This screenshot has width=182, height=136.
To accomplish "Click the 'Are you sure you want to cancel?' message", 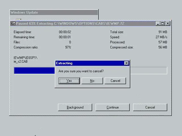I will click(81, 71).
